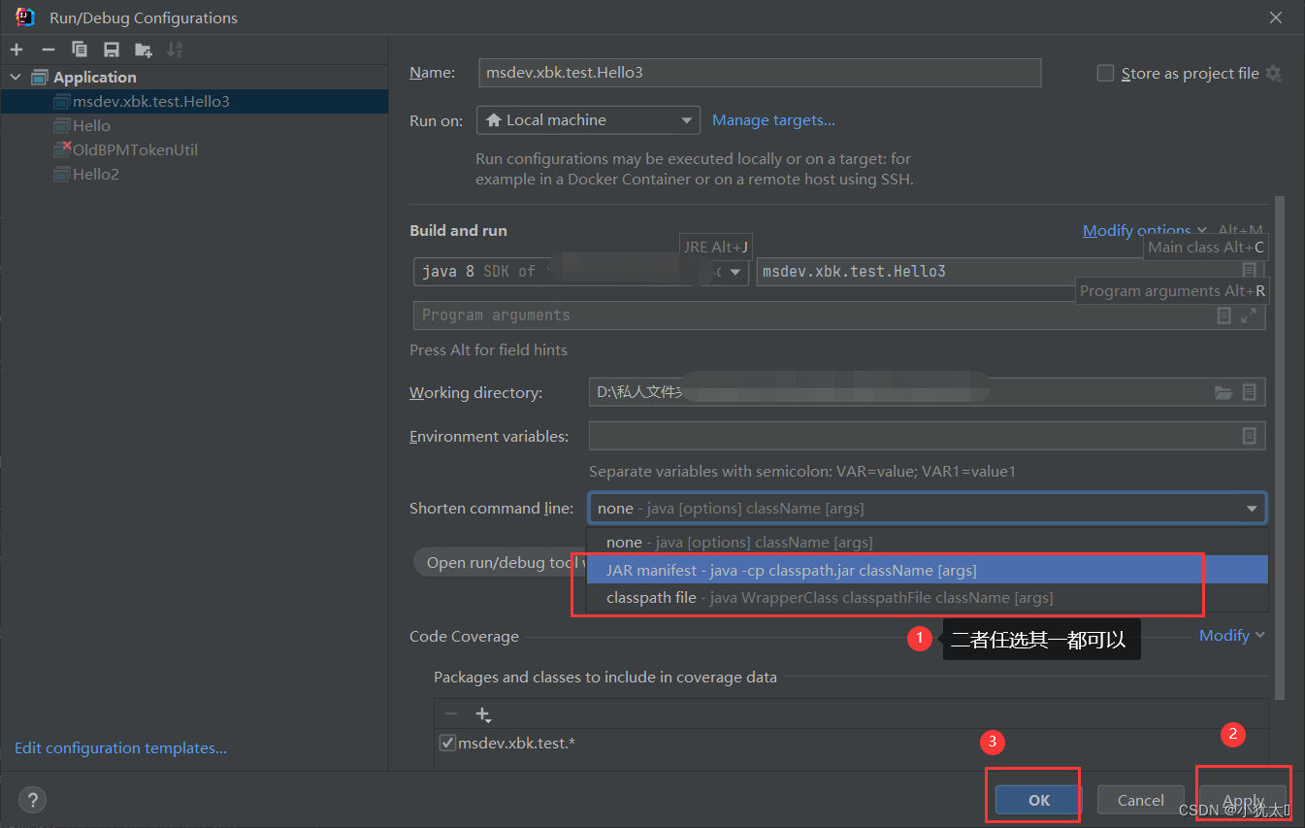
Task: Focus the Working directory field
Action: pos(927,392)
